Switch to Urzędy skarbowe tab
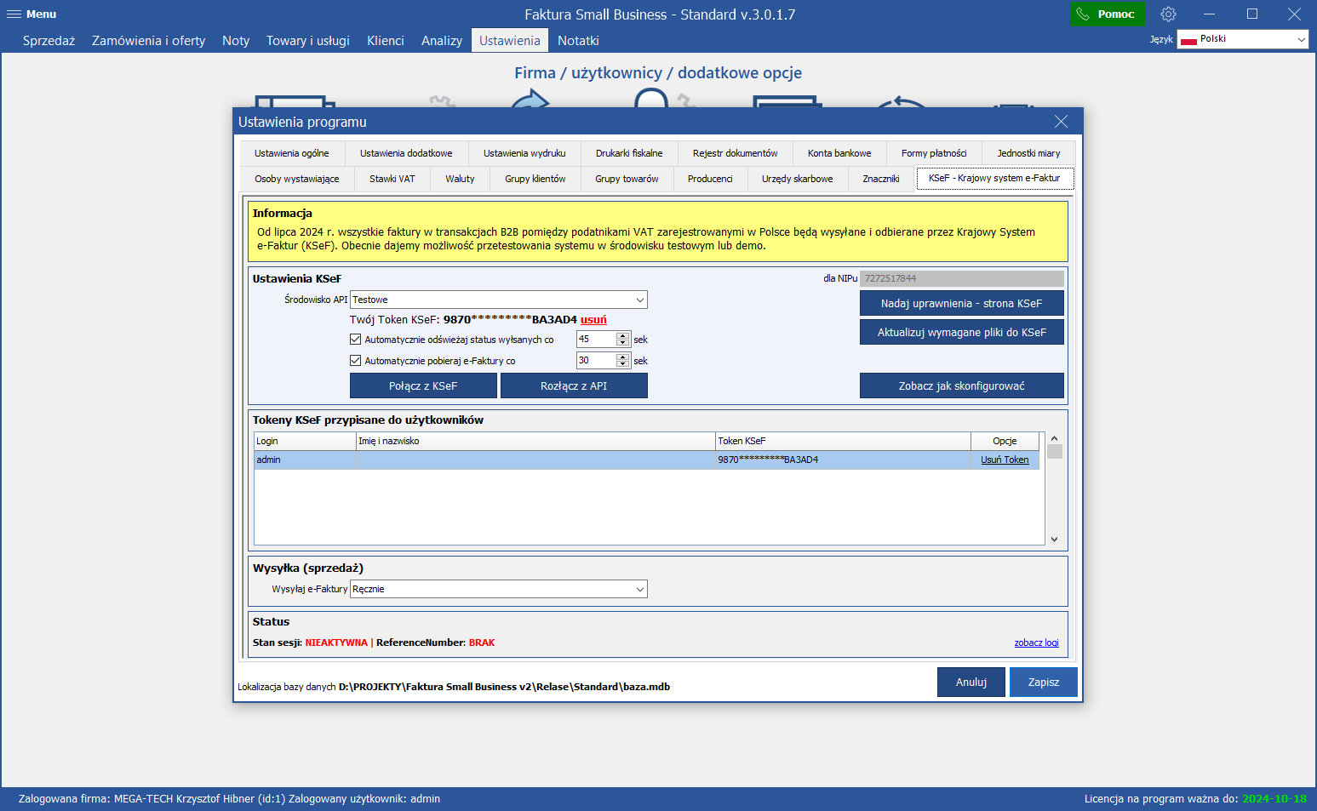The image size is (1317, 811). (x=798, y=179)
